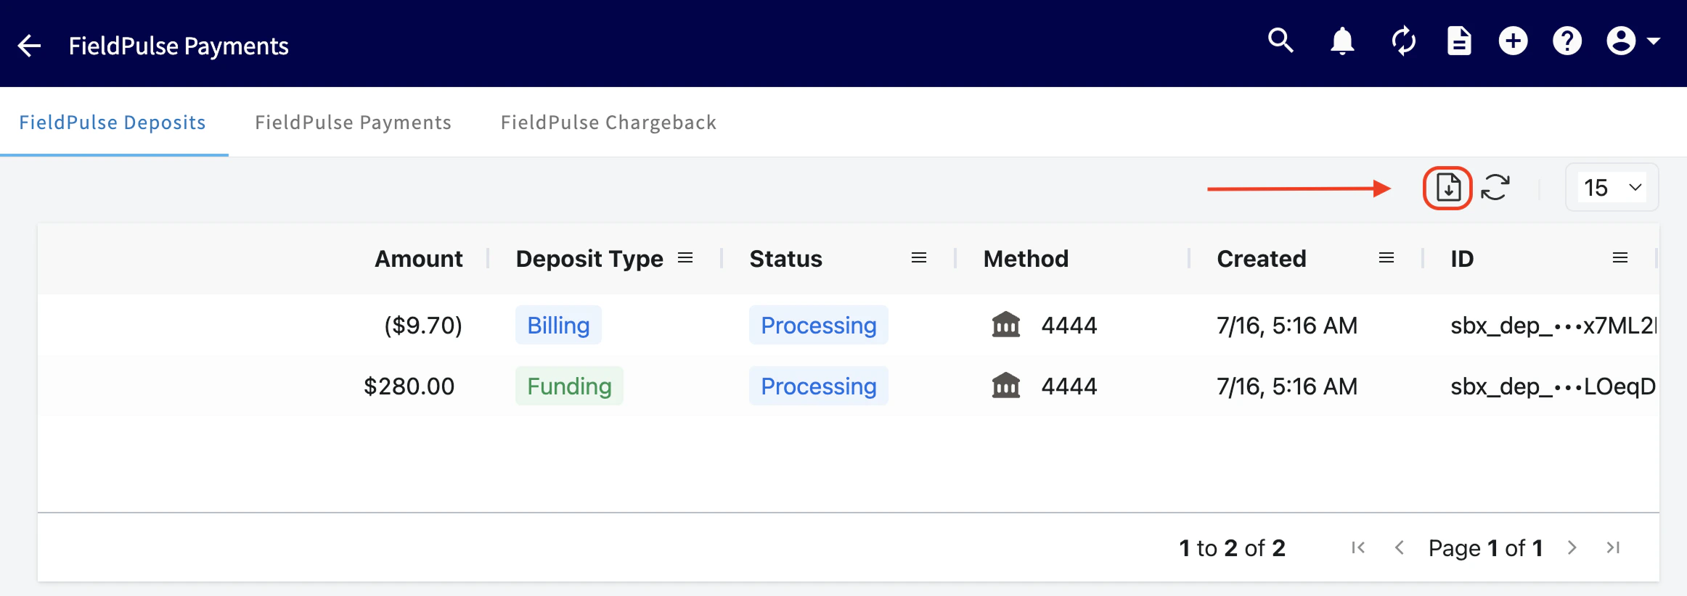The width and height of the screenshot is (1687, 596).
Task: Click the Status header label
Action: pyautogui.click(x=786, y=259)
